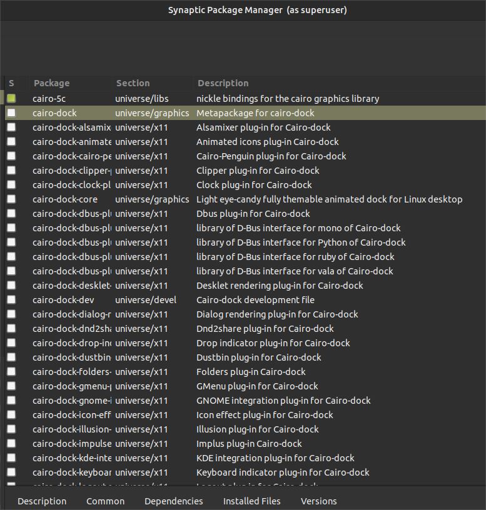The height and width of the screenshot is (510, 486).
Task: Tick the status box for cairo-dock-dev
Action: tap(11, 300)
